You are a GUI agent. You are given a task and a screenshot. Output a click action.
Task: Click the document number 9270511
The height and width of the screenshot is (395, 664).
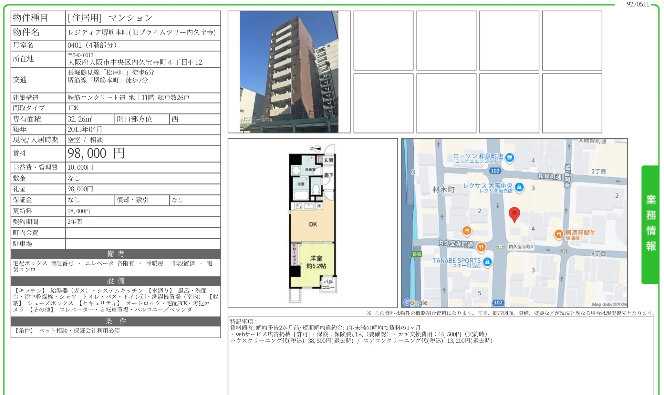point(638,4)
